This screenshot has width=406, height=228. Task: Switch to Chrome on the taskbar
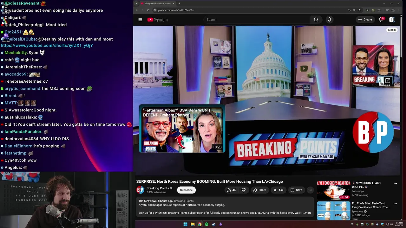tap(200, 224)
